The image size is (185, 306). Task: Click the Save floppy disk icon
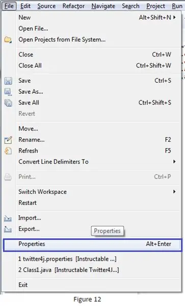tap(8, 81)
